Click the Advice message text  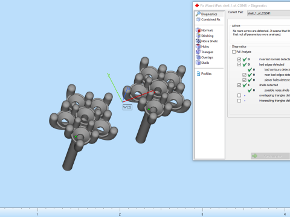261,33
